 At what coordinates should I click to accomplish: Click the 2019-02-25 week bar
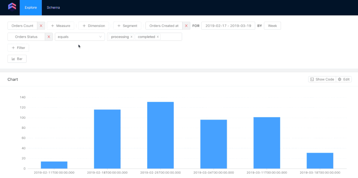160,135
